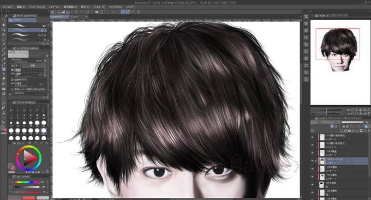The height and width of the screenshot is (200, 371).
Task: Open the フィルター(I) menu
Action: pyautogui.click(x=99, y=7)
